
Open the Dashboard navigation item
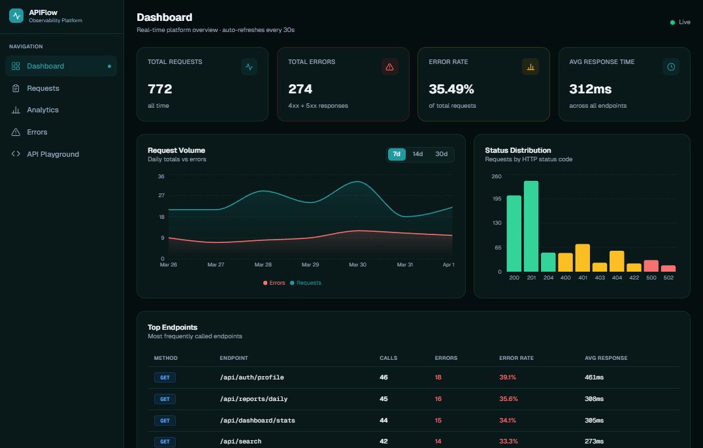pyautogui.click(x=61, y=67)
